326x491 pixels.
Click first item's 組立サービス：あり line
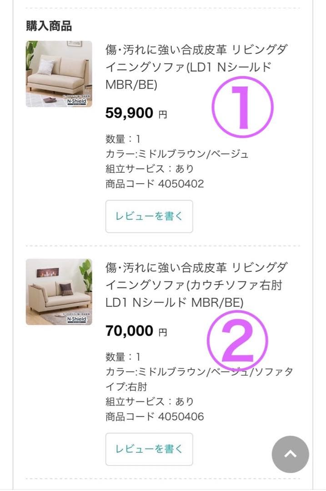[150, 169]
